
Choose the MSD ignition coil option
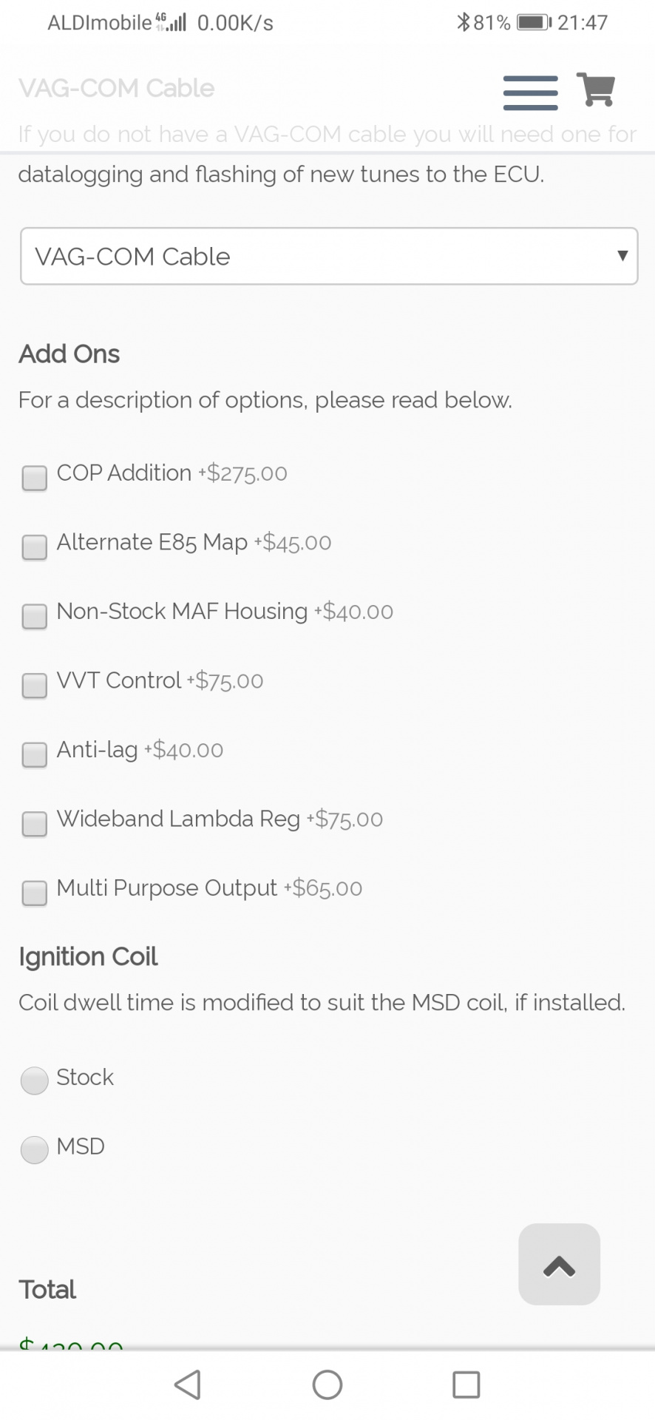pos(35,1149)
